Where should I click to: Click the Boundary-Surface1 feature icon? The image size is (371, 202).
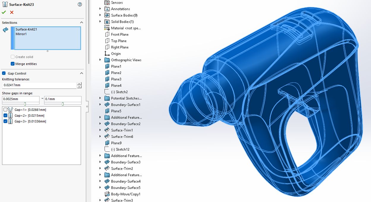click(x=107, y=105)
